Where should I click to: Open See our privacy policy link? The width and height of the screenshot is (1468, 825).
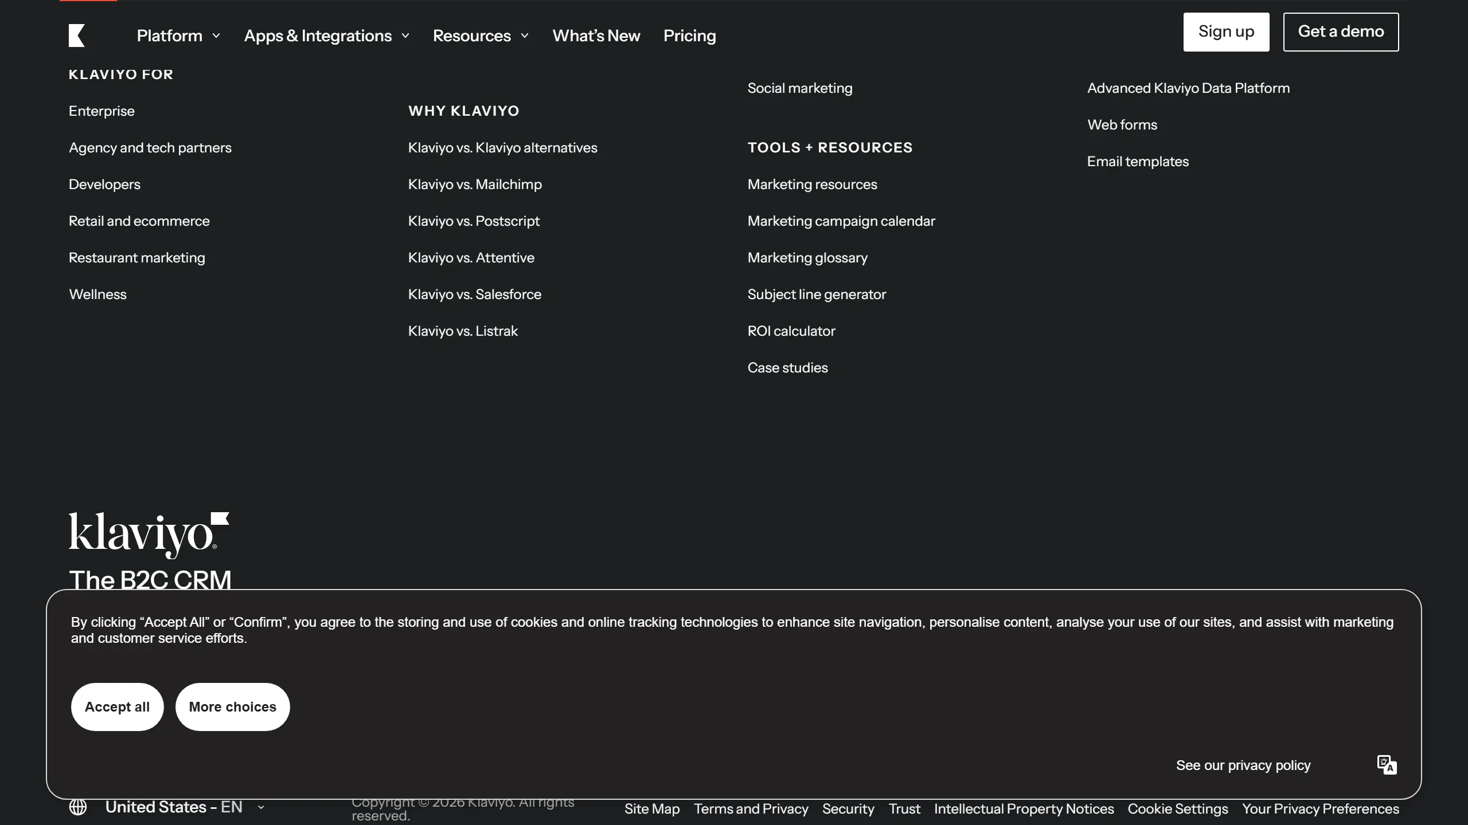(x=1243, y=765)
